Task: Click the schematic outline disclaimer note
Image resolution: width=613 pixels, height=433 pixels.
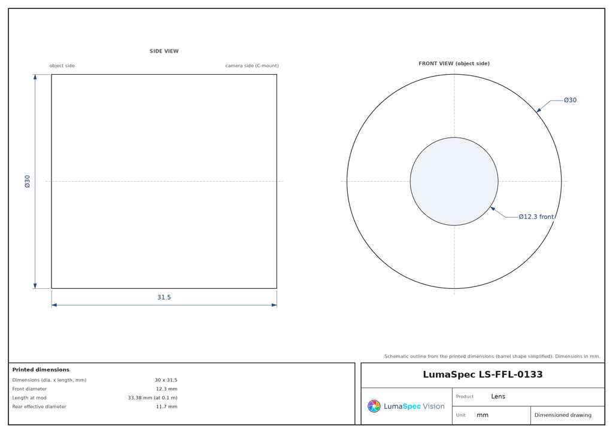Action: point(492,356)
